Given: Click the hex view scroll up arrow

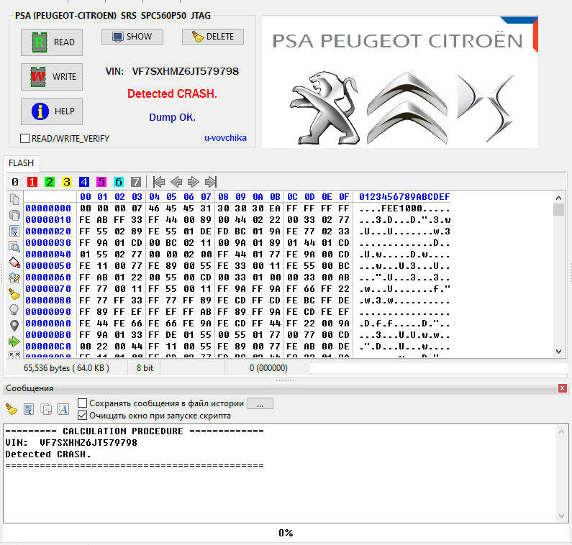Looking at the screenshot, I should (558, 198).
